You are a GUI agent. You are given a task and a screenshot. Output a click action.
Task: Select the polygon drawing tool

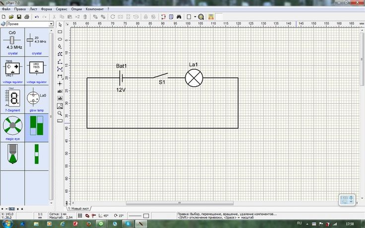[60, 54]
